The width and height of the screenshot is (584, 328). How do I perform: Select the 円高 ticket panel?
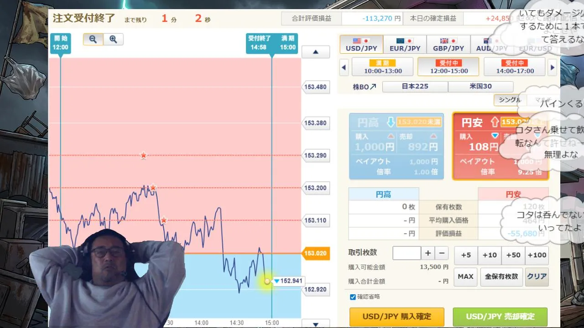pos(396,146)
